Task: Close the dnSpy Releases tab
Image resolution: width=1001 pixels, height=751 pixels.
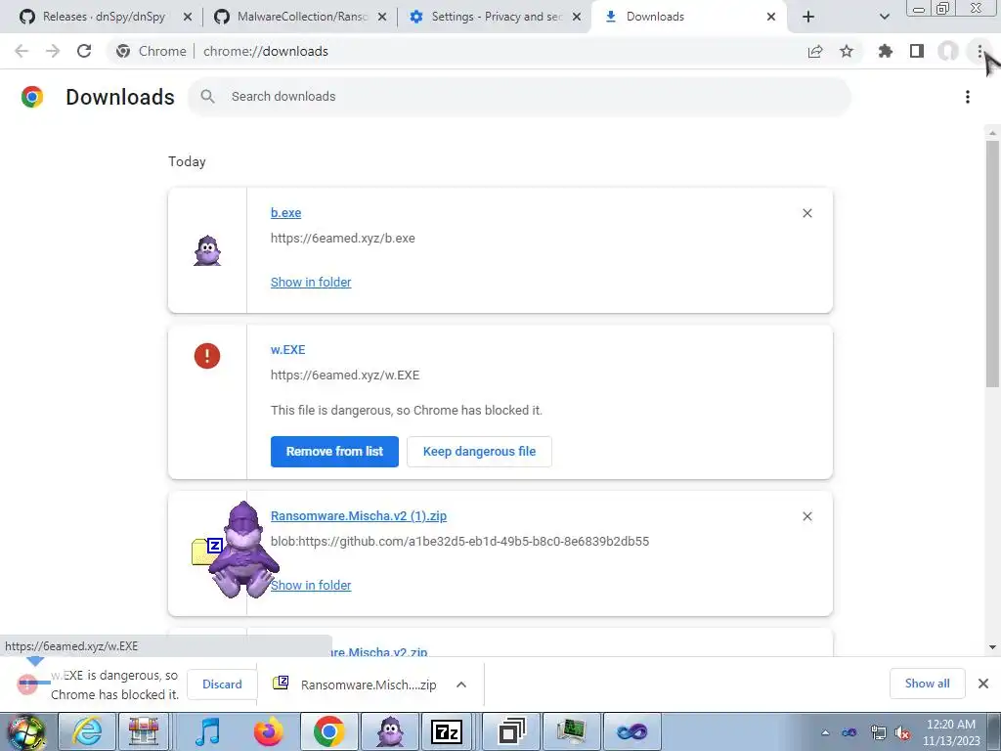Action: tap(188, 17)
